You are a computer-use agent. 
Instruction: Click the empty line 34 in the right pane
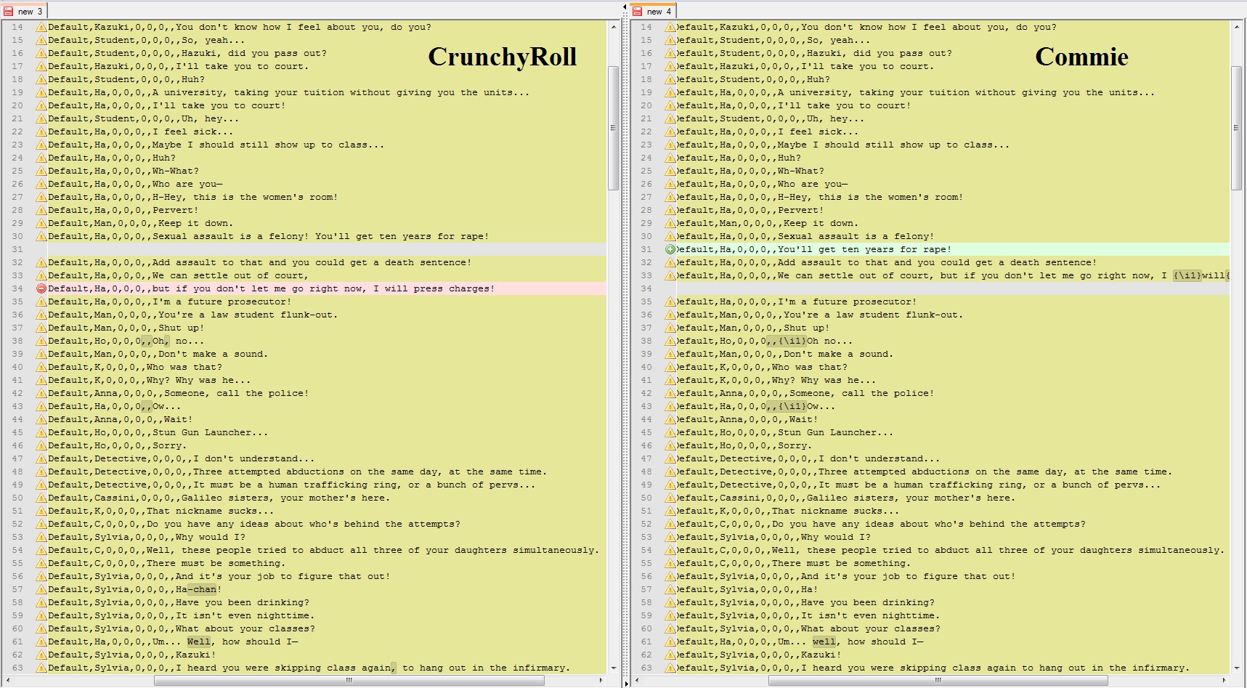point(953,288)
